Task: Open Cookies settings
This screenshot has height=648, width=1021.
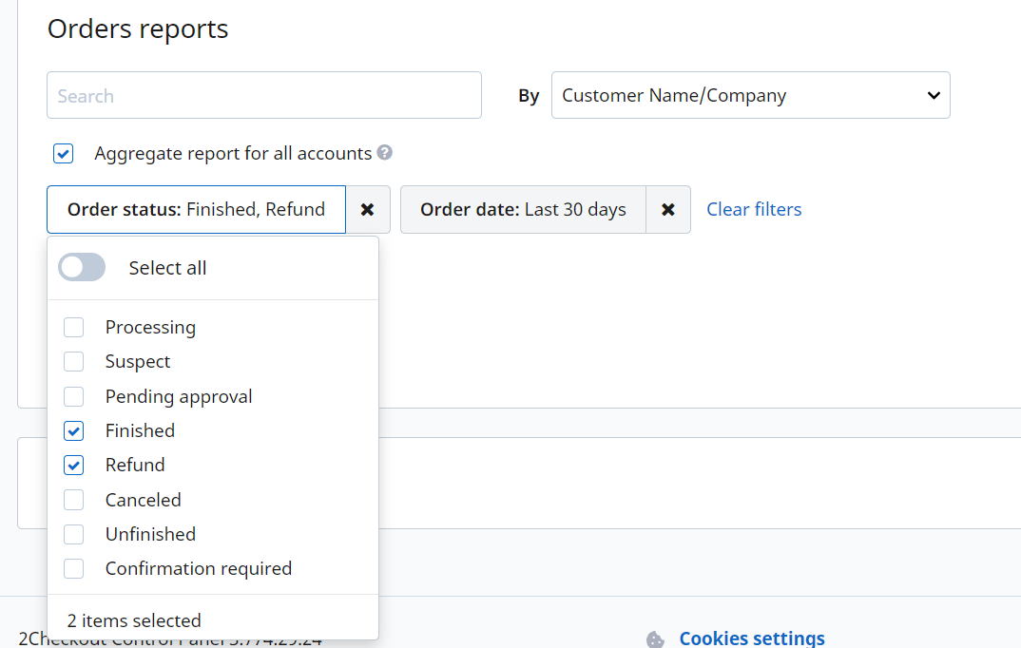Action: coord(751,638)
